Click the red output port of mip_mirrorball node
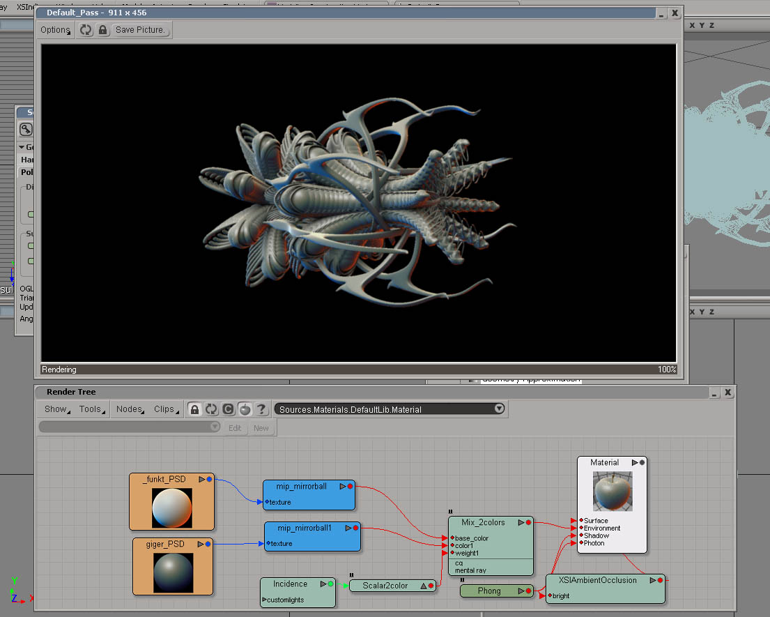 coord(350,486)
